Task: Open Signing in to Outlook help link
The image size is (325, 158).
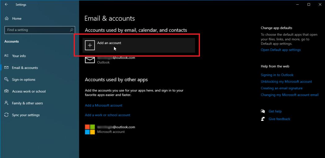Action: click(x=277, y=75)
